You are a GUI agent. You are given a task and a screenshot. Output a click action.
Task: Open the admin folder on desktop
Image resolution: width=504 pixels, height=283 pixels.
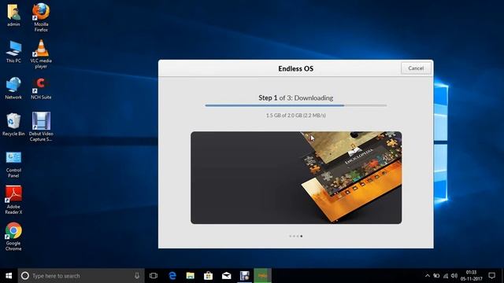[x=13, y=15]
